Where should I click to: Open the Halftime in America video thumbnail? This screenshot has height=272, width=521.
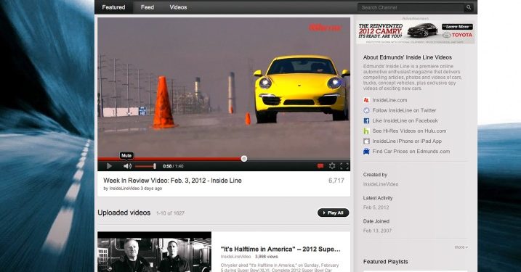pos(155,252)
